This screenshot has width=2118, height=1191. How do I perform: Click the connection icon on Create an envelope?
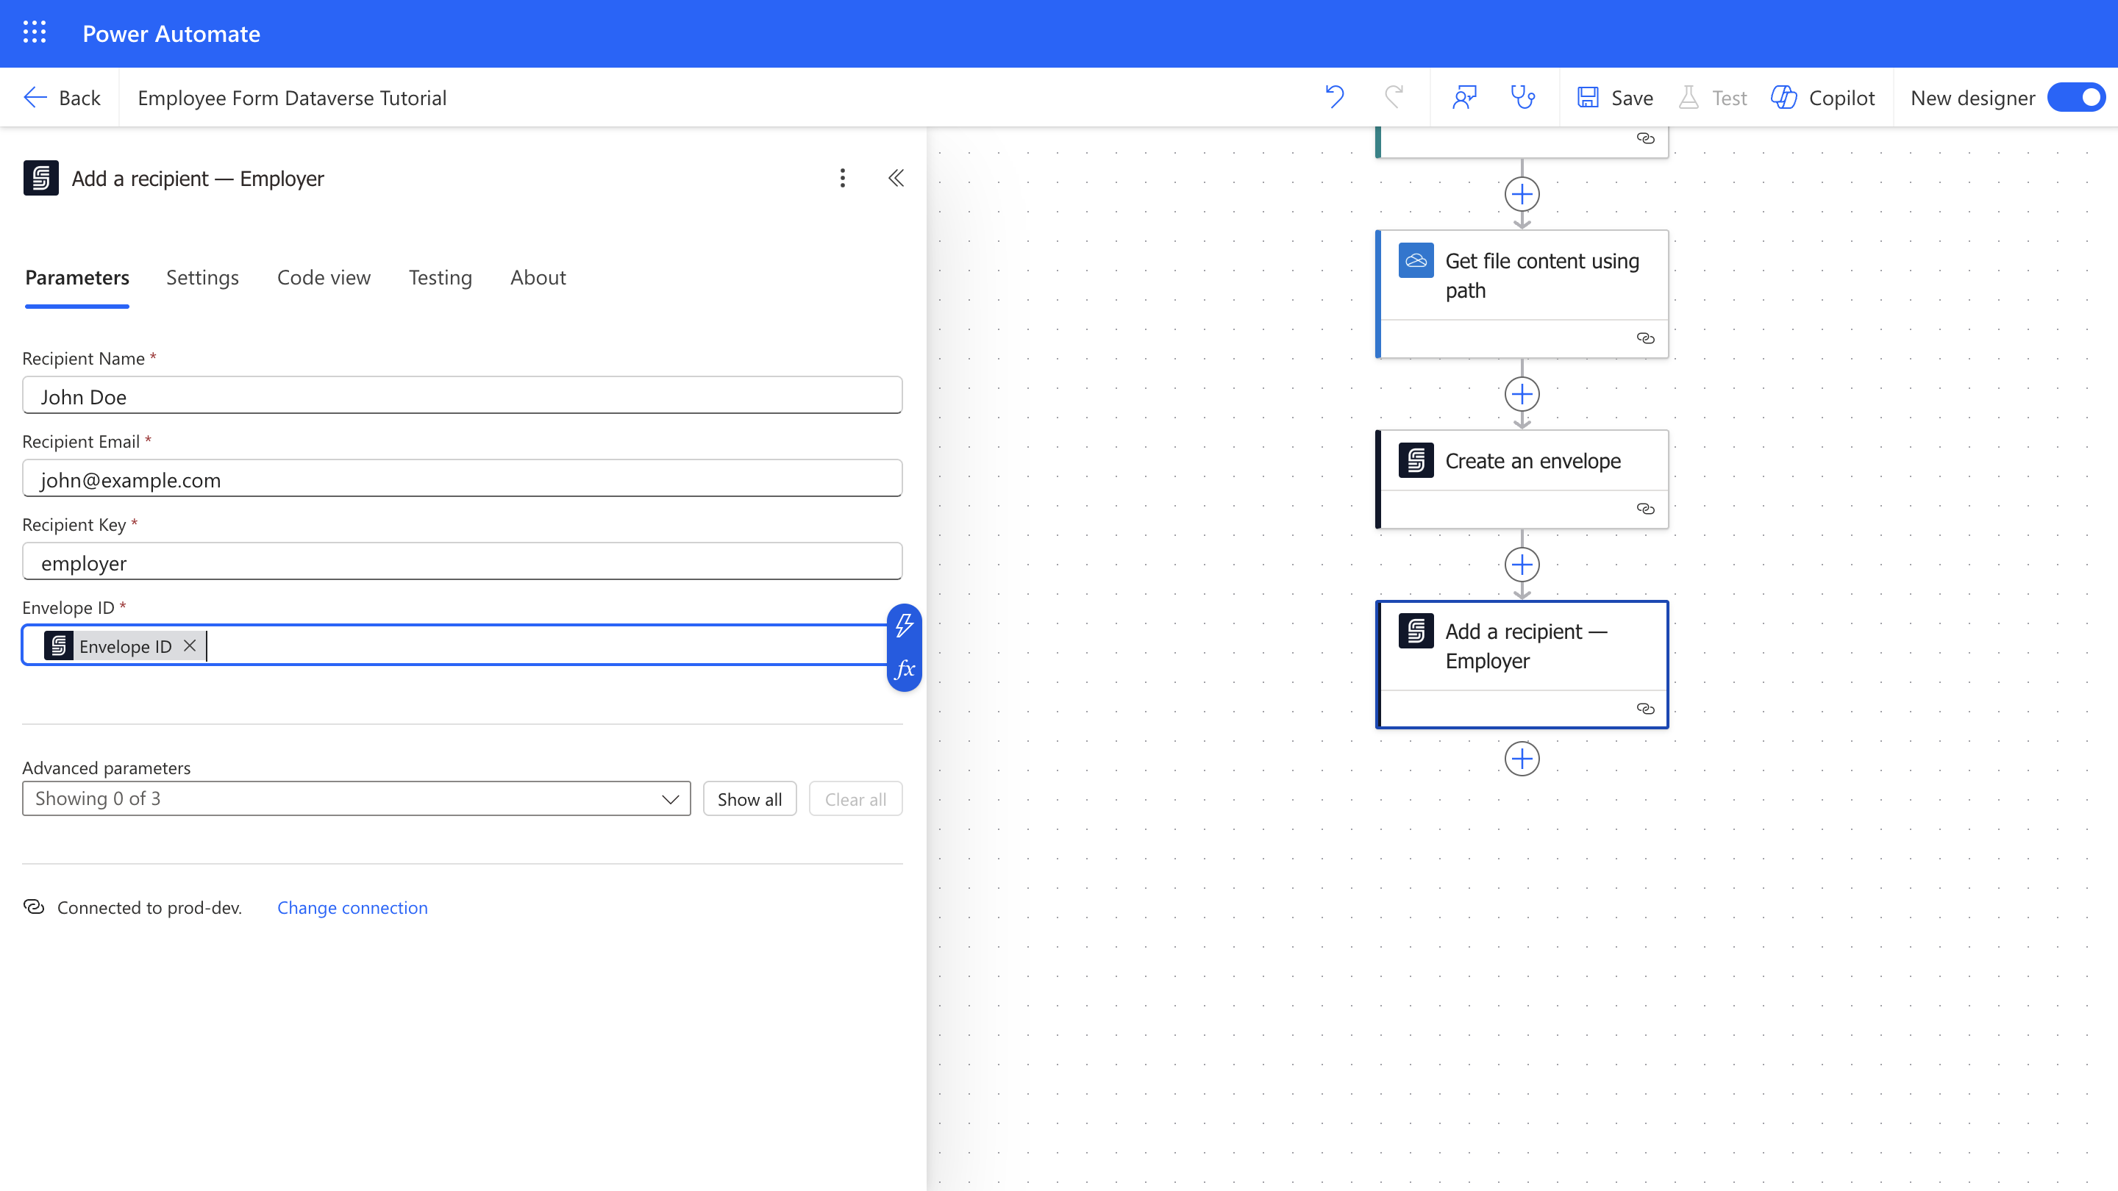tap(1645, 509)
